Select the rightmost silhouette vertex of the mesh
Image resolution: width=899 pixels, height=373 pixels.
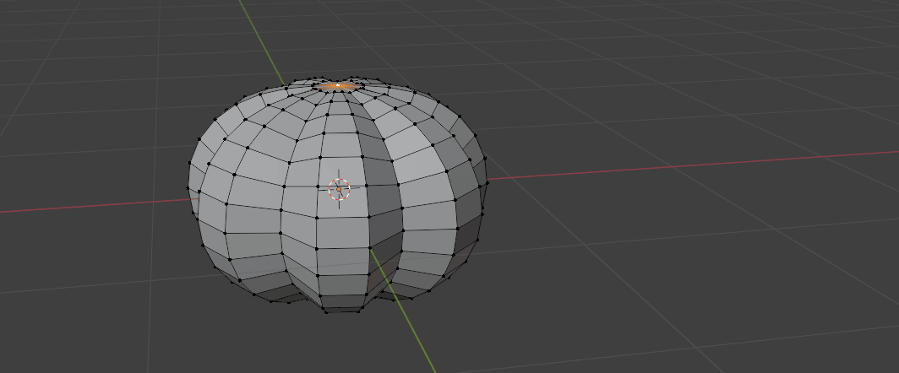coord(488,182)
